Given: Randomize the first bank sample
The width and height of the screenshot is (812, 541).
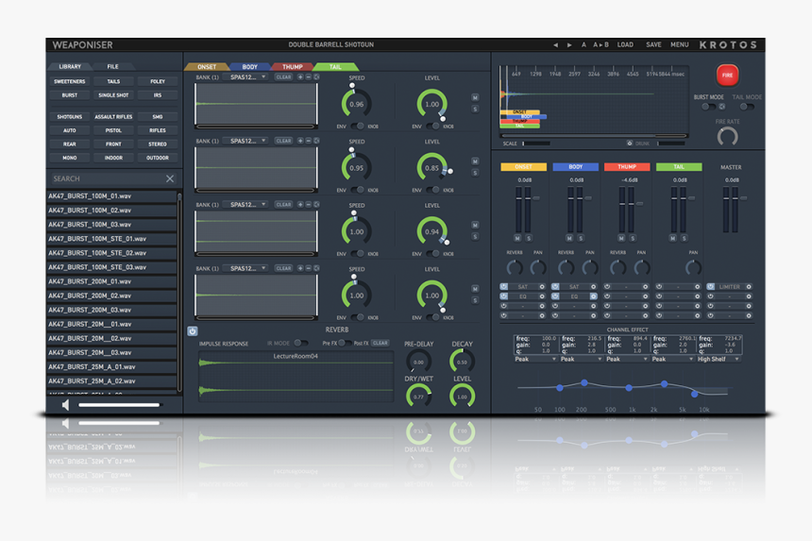Looking at the screenshot, I should [x=316, y=76].
